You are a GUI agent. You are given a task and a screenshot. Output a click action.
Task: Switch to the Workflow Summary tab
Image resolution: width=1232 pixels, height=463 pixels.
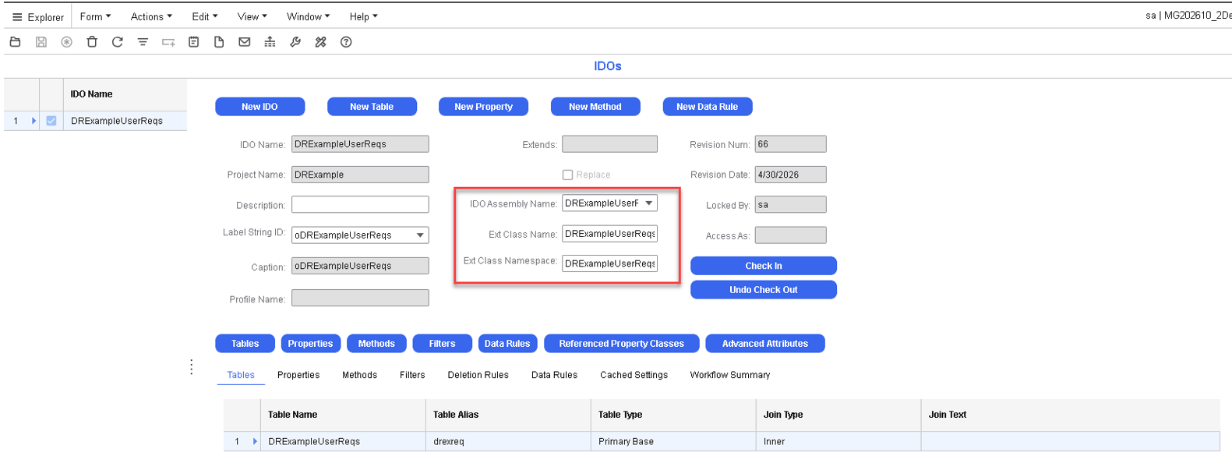click(x=729, y=375)
